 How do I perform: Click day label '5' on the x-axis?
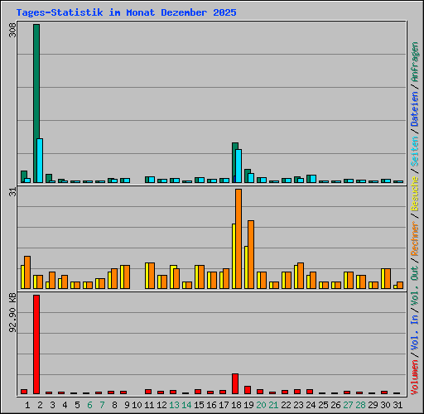pos(77,405)
